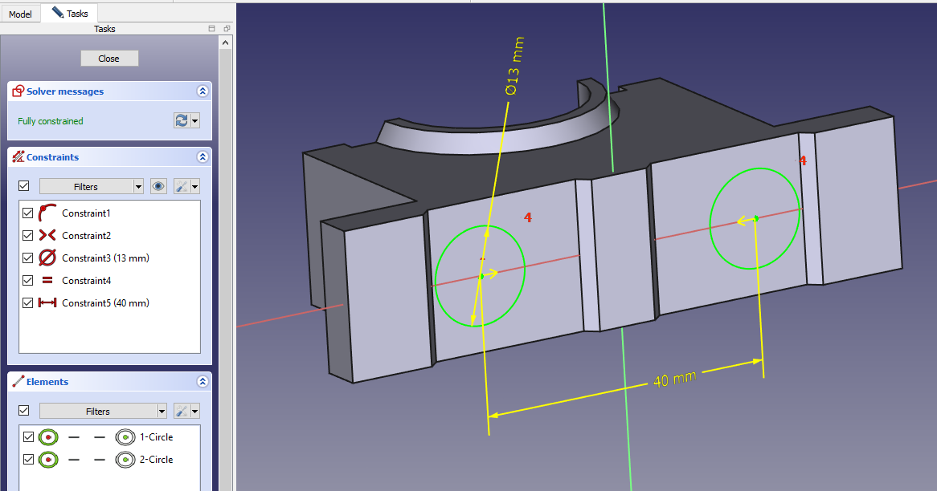Image resolution: width=937 pixels, height=491 pixels.
Task: Click the 1-Circle edge icon in Elements
Action: tap(49, 437)
